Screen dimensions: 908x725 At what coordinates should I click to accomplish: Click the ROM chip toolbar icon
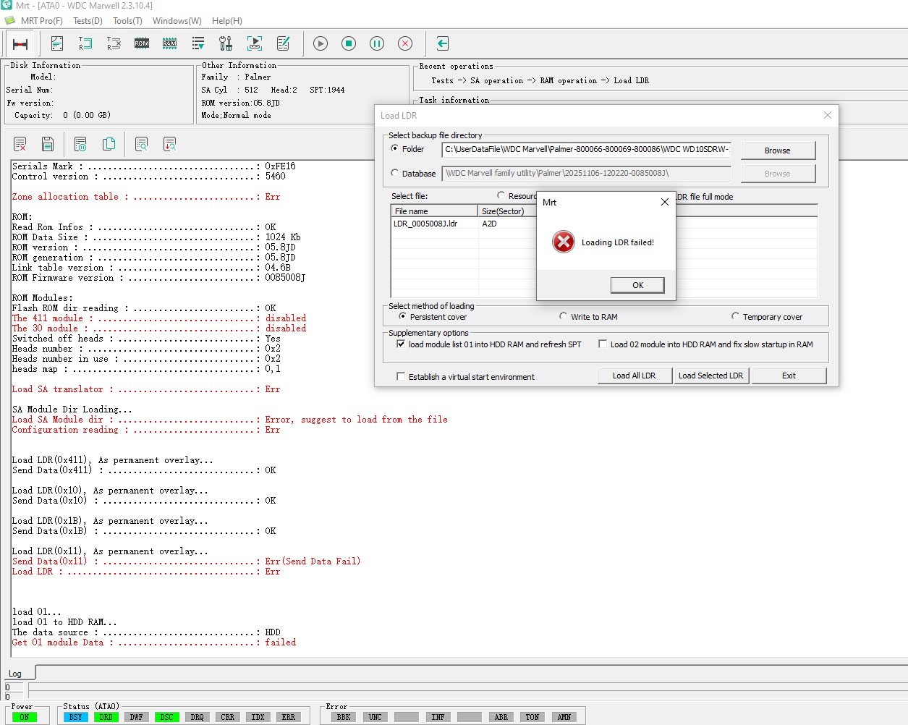tap(142, 43)
